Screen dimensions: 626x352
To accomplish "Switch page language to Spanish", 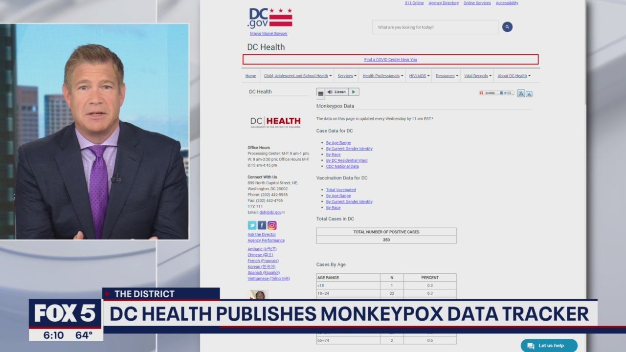I will coord(264,273).
